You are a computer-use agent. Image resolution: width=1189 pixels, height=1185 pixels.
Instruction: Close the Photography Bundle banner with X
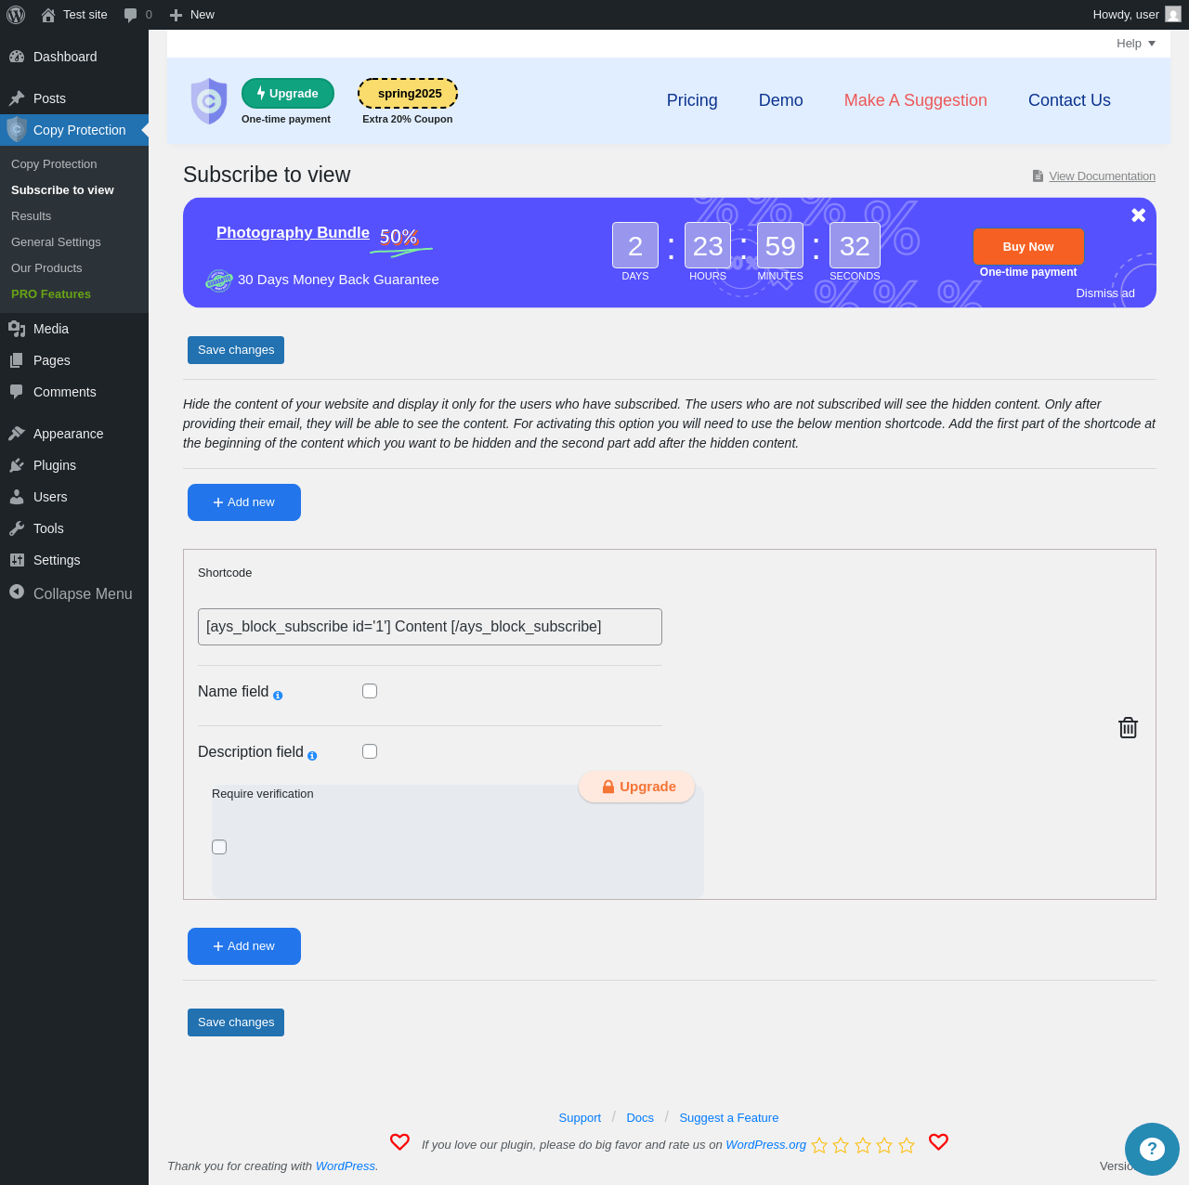pyautogui.click(x=1138, y=215)
